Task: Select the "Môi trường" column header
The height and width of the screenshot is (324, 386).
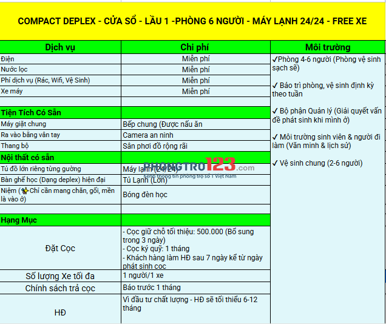Action: pyautogui.click(x=328, y=47)
